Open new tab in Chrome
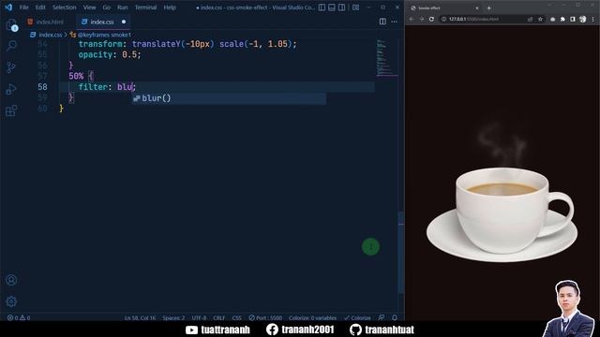The width and height of the screenshot is (600, 337). tap(488, 8)
